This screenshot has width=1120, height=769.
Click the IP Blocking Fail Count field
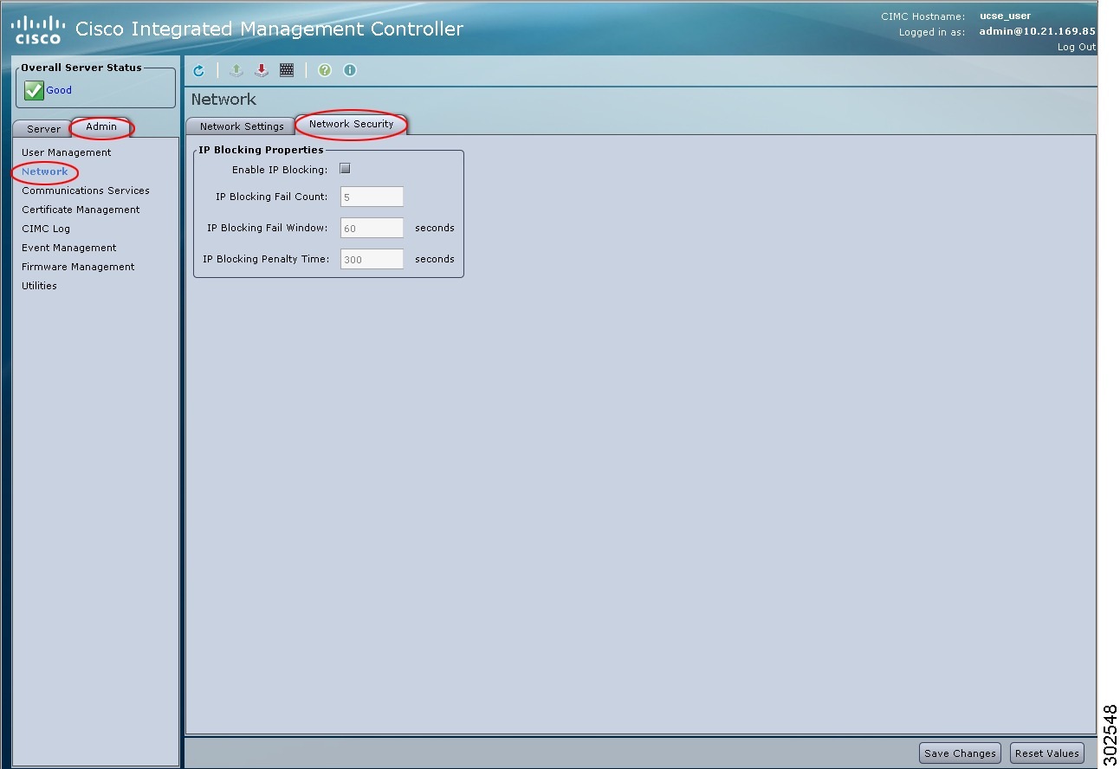pos(372,197)
